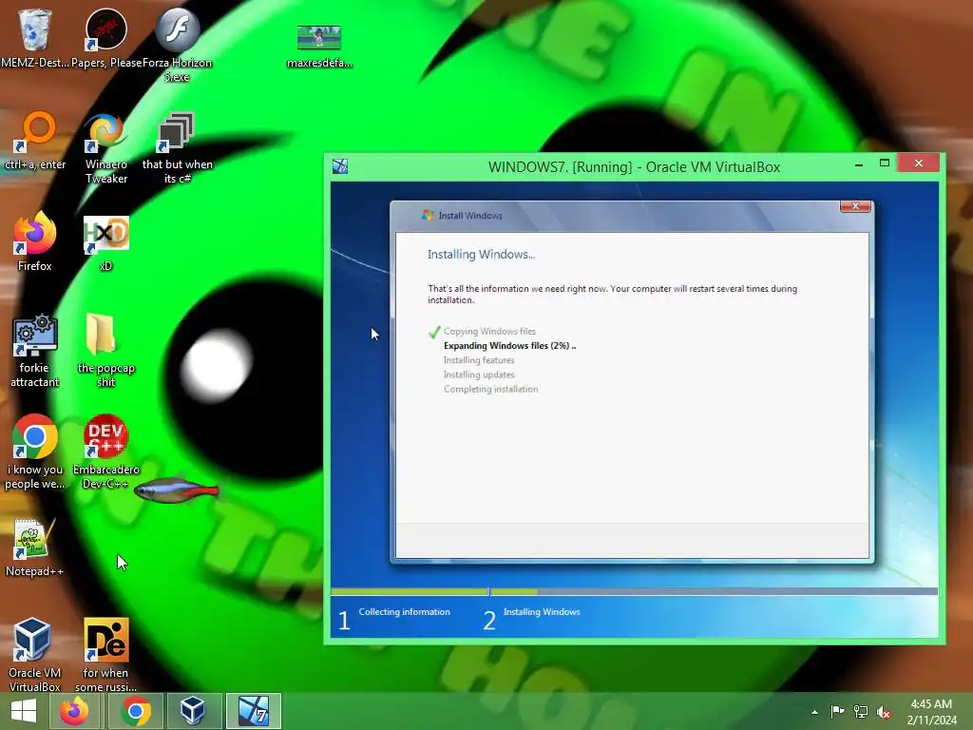
Task: Click the 'Installing Windows' stage label
Action: [542, 612]
